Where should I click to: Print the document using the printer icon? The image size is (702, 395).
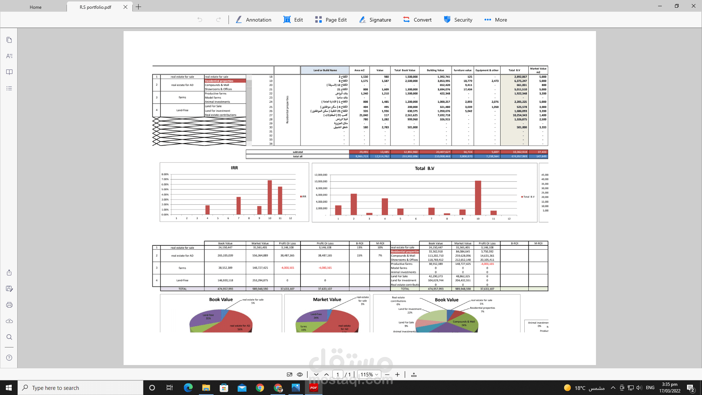(x=9, y=305)
